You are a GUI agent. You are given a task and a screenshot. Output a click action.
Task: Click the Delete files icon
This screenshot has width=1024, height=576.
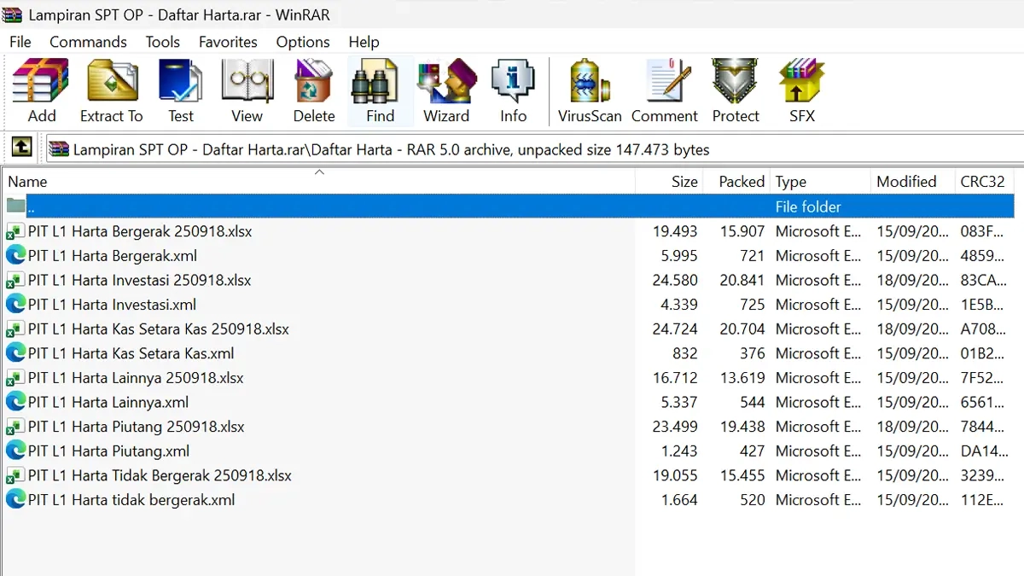tap(313, 90)
